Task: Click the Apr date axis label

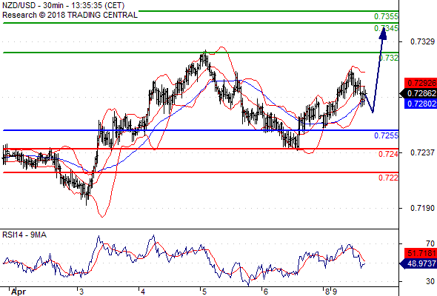Action: 19,292
